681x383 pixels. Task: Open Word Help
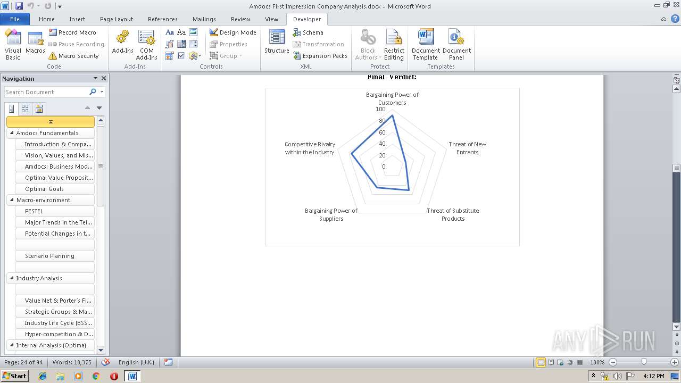(x=674, y=19)
